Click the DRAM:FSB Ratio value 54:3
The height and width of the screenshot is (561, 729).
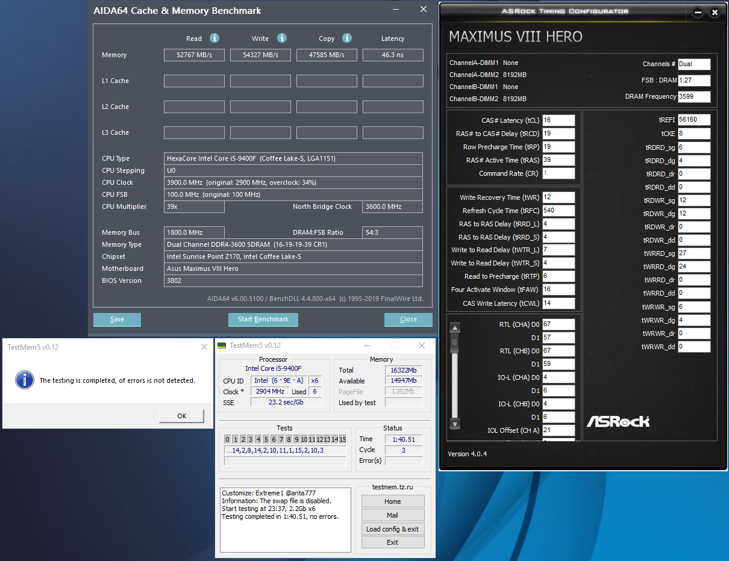click(x=393, y=232)
